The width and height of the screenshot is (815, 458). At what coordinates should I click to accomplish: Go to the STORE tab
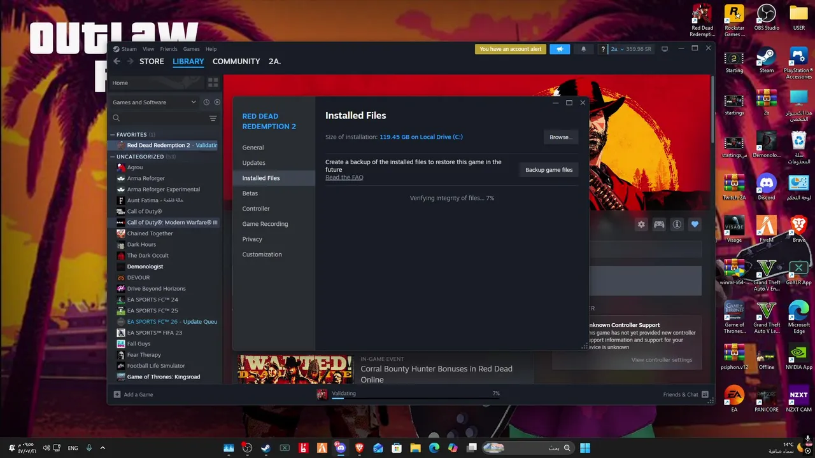click(x=152, y=61)
